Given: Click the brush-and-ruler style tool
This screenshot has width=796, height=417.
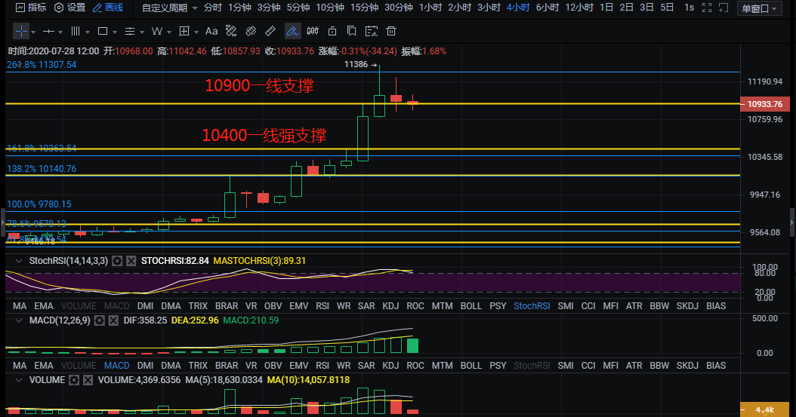Looking at the screenshot, I should tap(231, 32).
